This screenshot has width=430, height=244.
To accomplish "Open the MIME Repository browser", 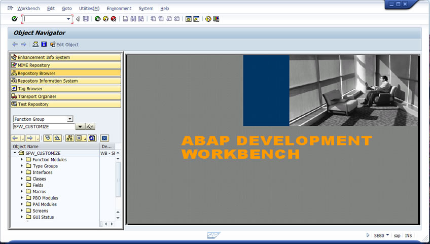I will (x=66, y=65).
